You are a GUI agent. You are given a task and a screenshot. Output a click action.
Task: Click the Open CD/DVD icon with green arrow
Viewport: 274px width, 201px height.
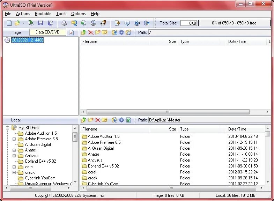click(x=31, y=23)
